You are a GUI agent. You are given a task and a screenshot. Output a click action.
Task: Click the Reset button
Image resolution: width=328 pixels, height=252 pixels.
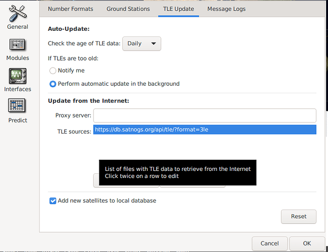click(x=299, y=217)
